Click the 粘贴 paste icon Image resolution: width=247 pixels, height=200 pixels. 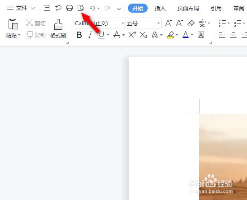(13, 24)
